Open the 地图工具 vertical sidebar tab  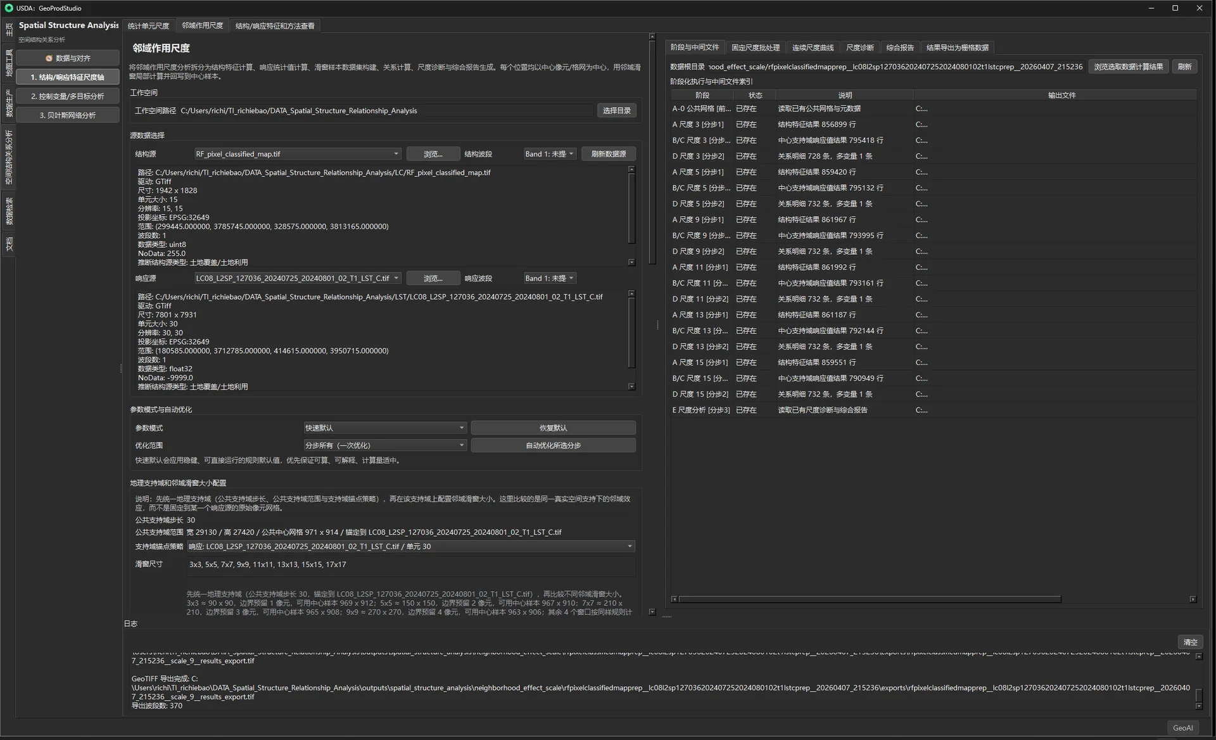click(x=9, y=62)
